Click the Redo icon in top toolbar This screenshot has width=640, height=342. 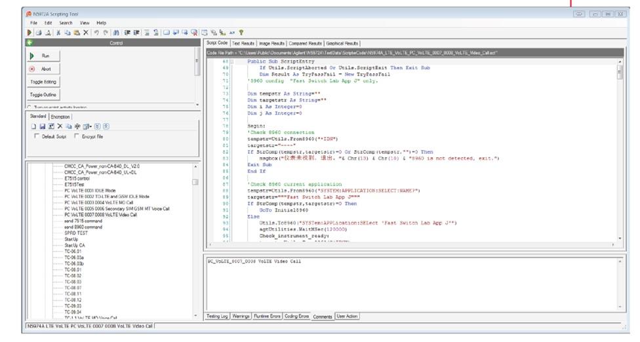(x=106, y=33)
